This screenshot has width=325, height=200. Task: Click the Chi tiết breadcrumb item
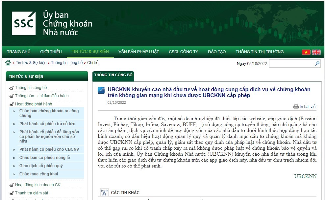point(93,63)
